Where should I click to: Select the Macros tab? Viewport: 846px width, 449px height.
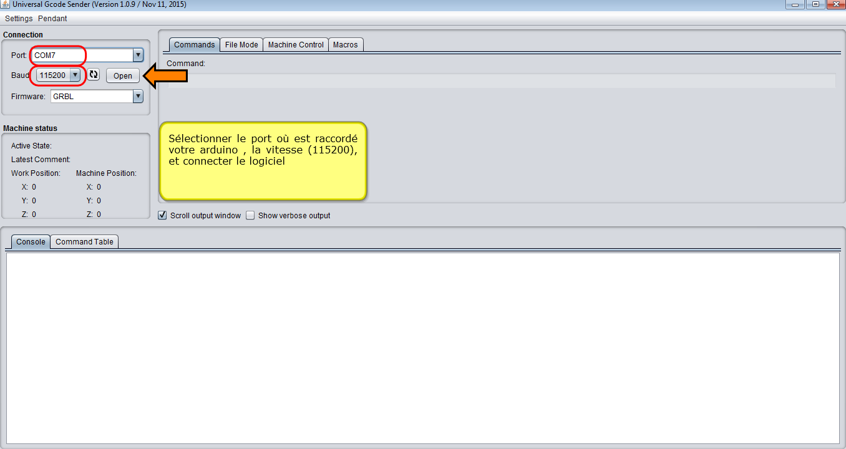pos(345,45)
